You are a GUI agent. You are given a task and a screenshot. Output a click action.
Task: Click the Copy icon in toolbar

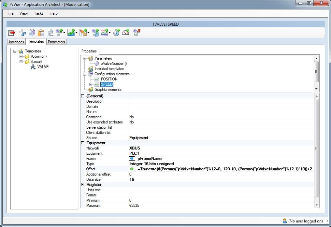pos(31,33)
